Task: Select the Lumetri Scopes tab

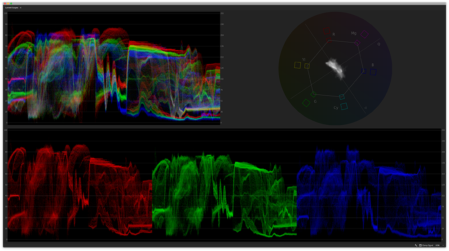Action: [x=12, y=8]
